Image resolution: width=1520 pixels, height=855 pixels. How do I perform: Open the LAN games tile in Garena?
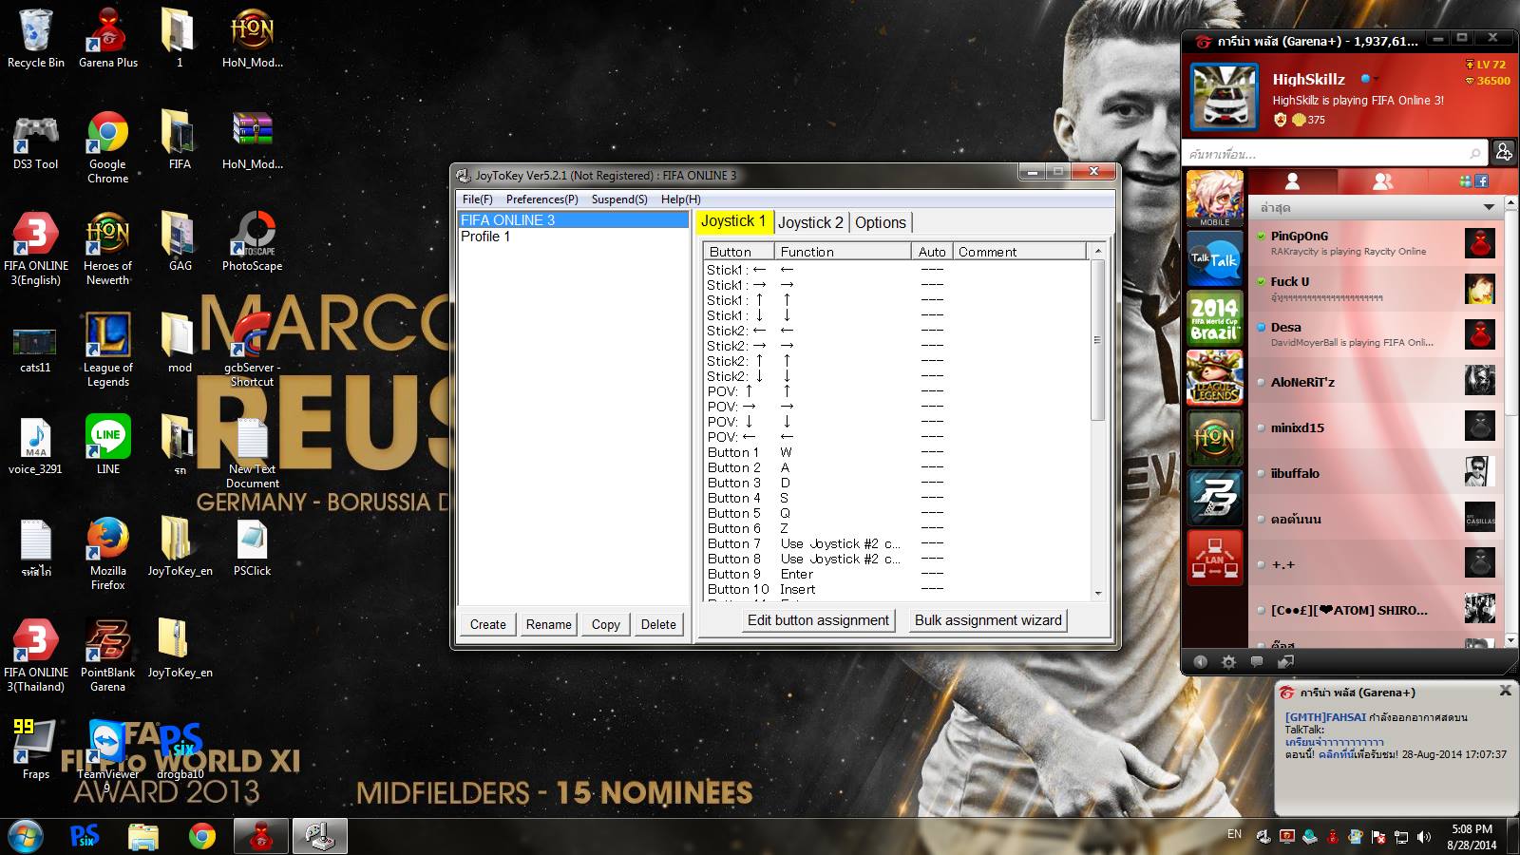click(x=1214, y=557)
